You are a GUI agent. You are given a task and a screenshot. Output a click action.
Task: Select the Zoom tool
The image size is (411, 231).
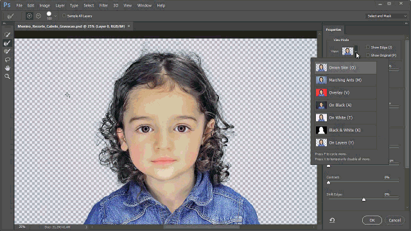[7, 76]
